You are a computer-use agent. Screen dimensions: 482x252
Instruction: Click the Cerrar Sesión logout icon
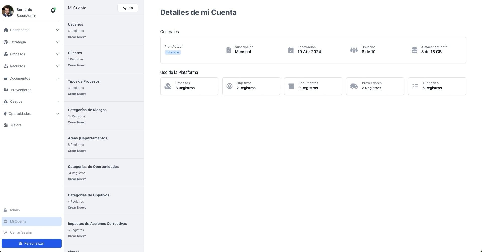5,232
